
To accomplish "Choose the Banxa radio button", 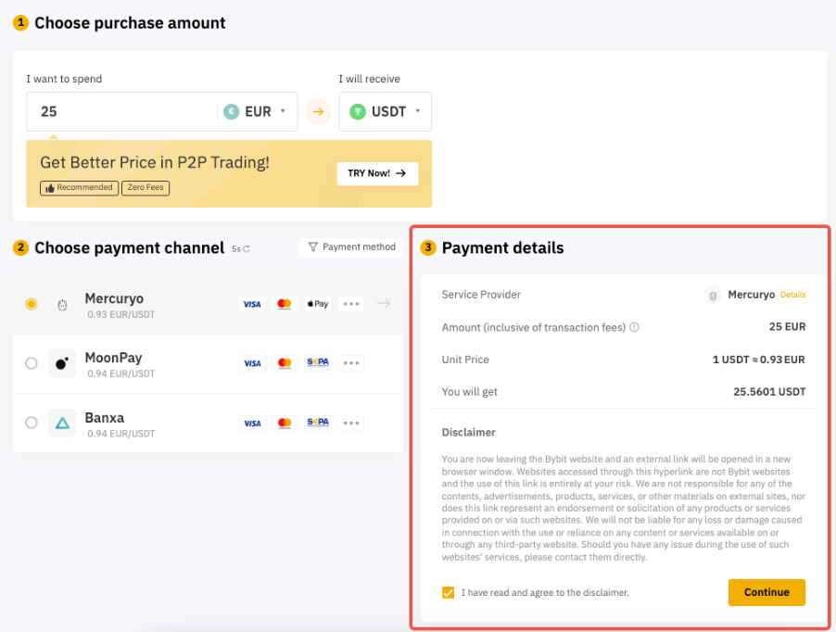I will [x=32, y=423].
